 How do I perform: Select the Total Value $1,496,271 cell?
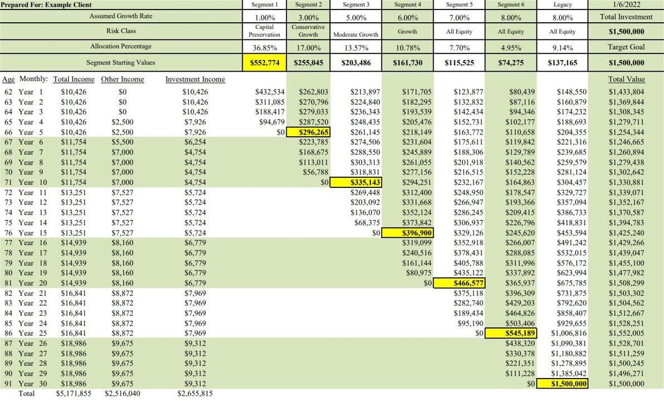click(626, 374)
